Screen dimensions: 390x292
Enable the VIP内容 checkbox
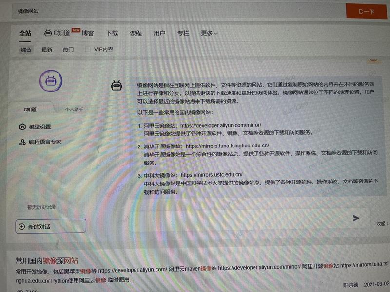88,49
